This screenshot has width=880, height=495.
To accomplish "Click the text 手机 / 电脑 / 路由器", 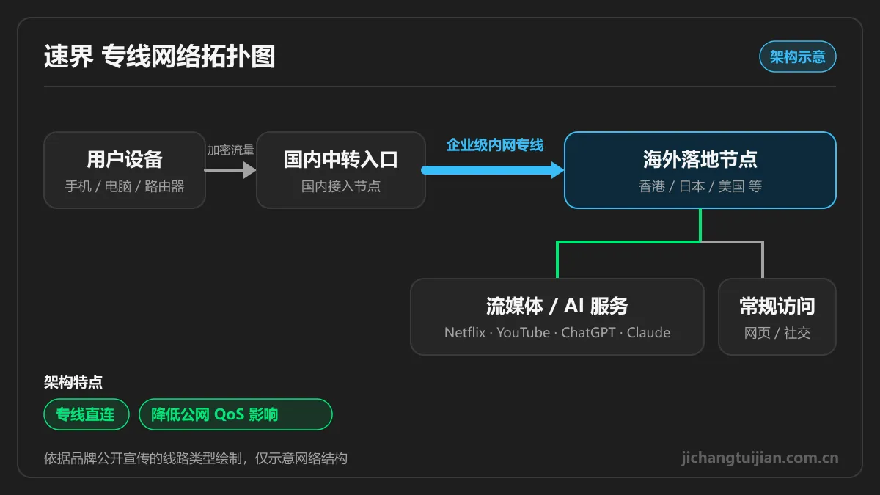I will [125, 186].
